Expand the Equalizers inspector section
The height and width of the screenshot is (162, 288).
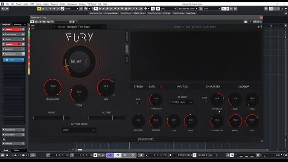13,49
